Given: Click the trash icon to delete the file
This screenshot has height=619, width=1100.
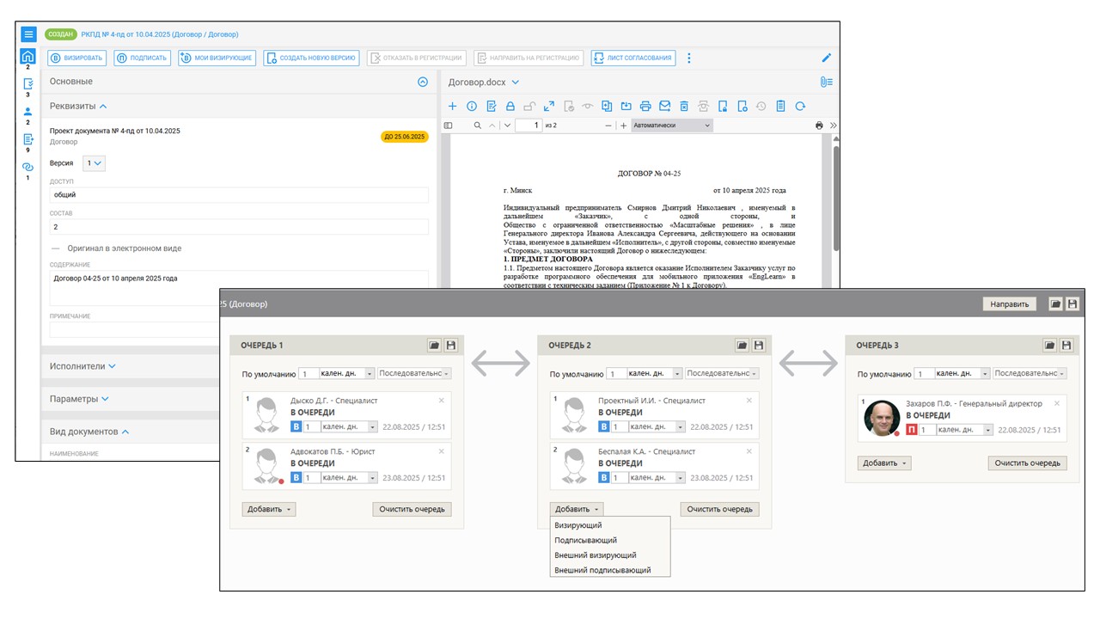Looking at the screenshot, I should pyautogui.click(x=684, y=107).
